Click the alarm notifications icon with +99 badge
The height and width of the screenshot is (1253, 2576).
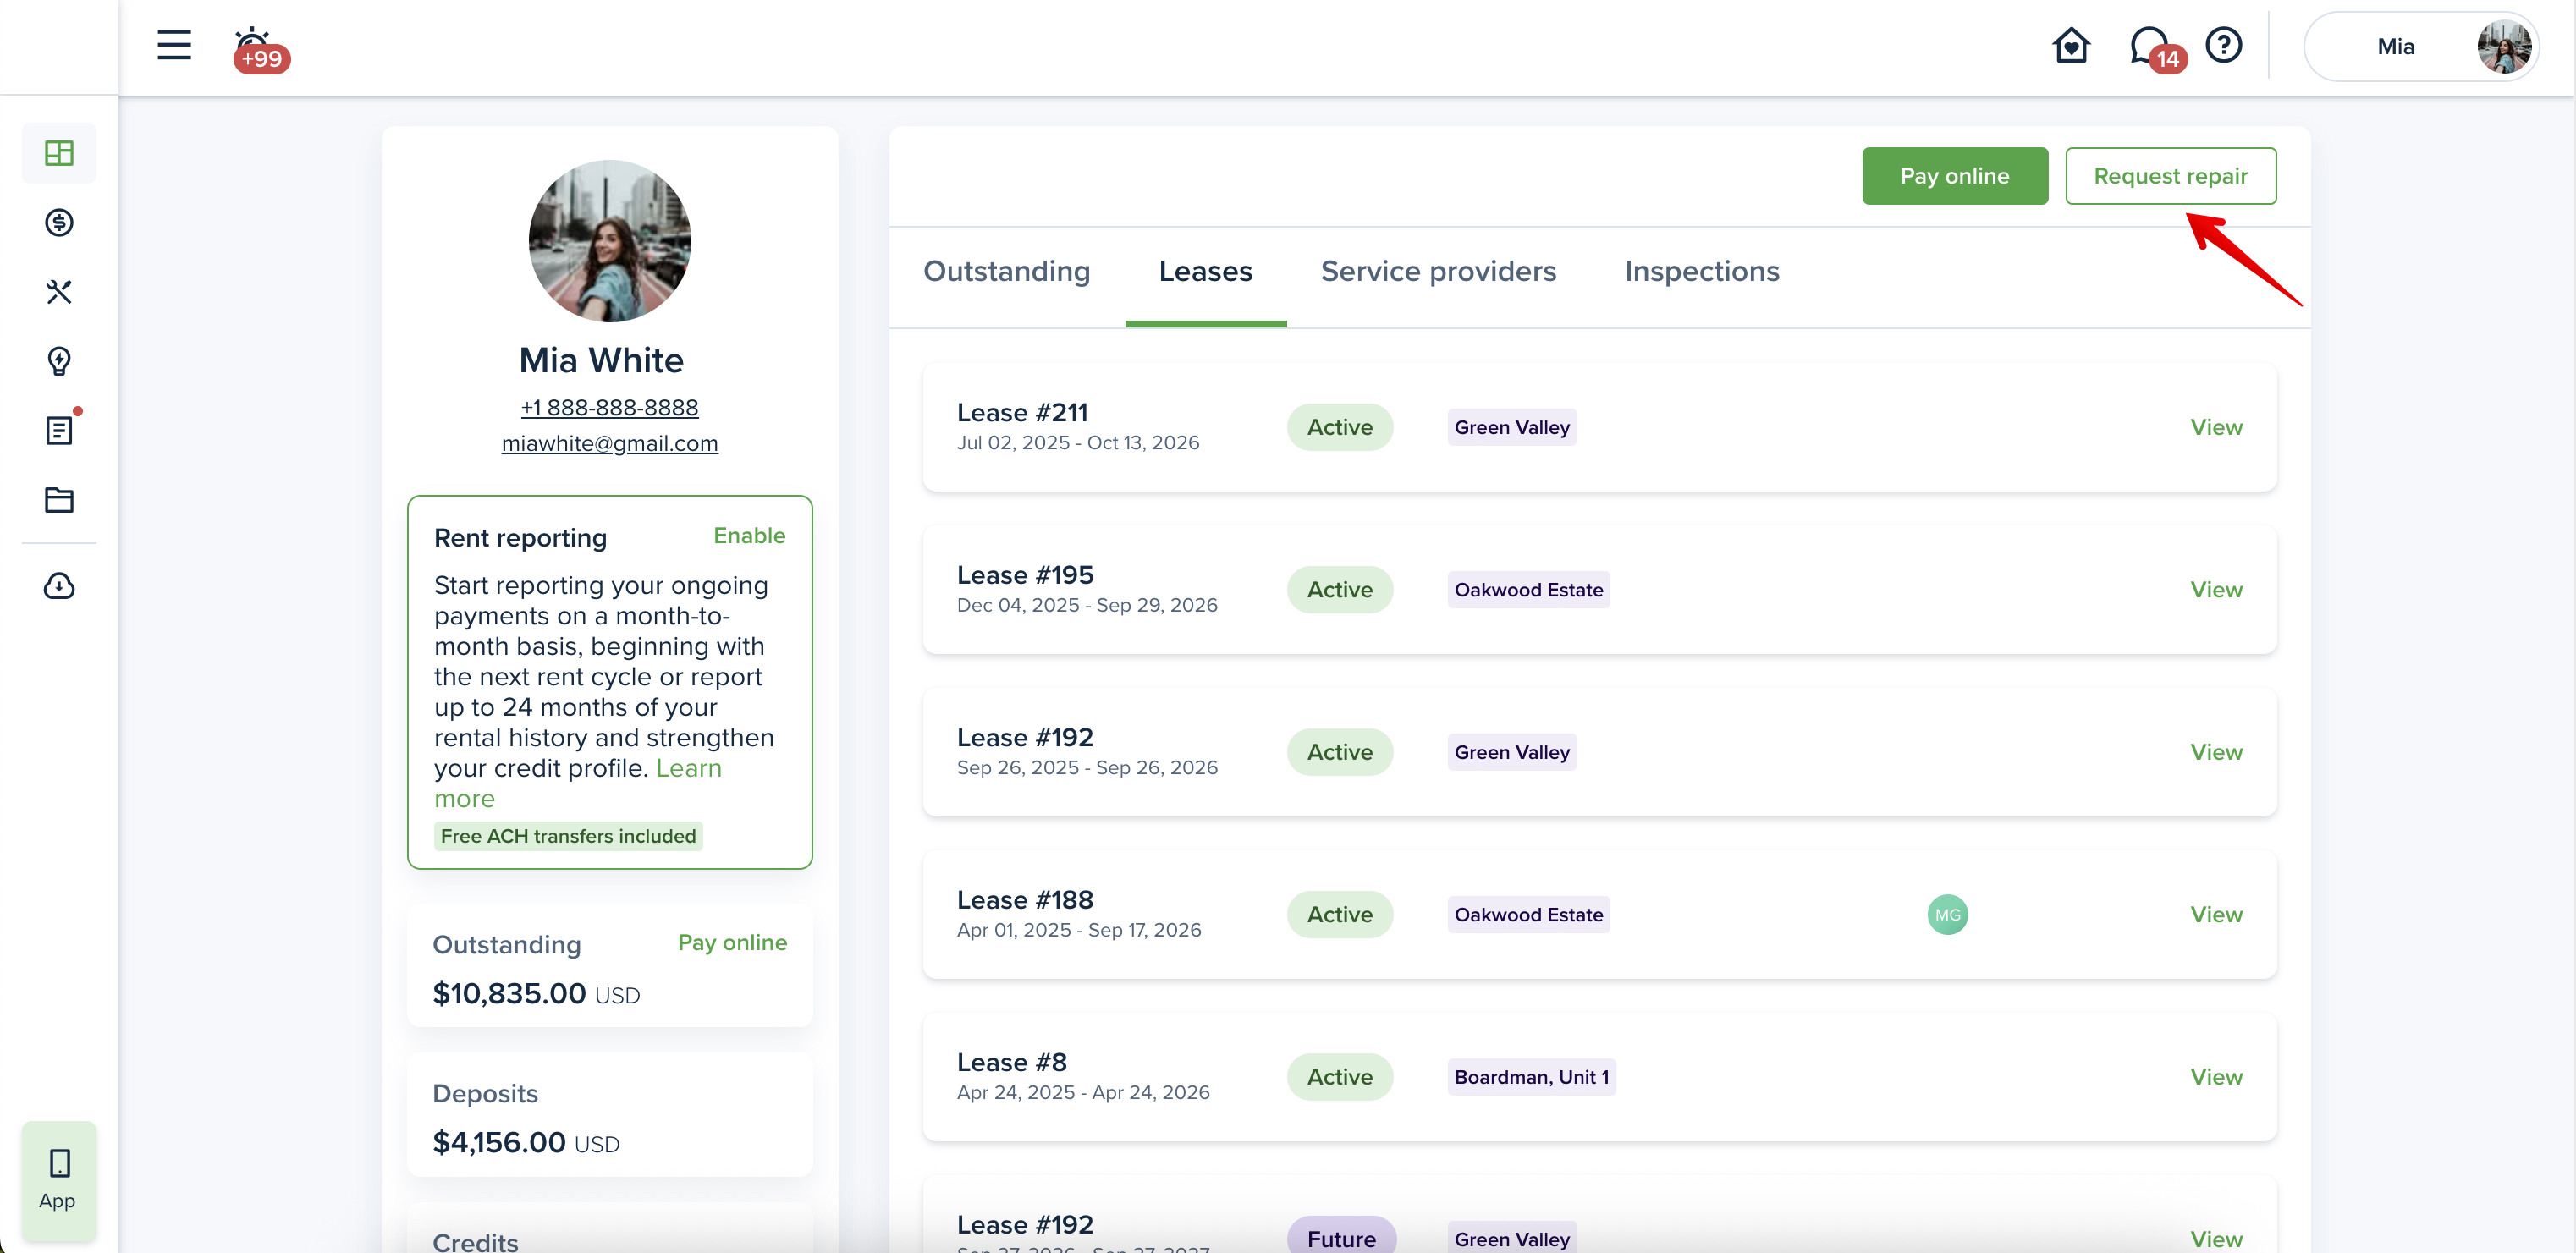tap(256, 48)
